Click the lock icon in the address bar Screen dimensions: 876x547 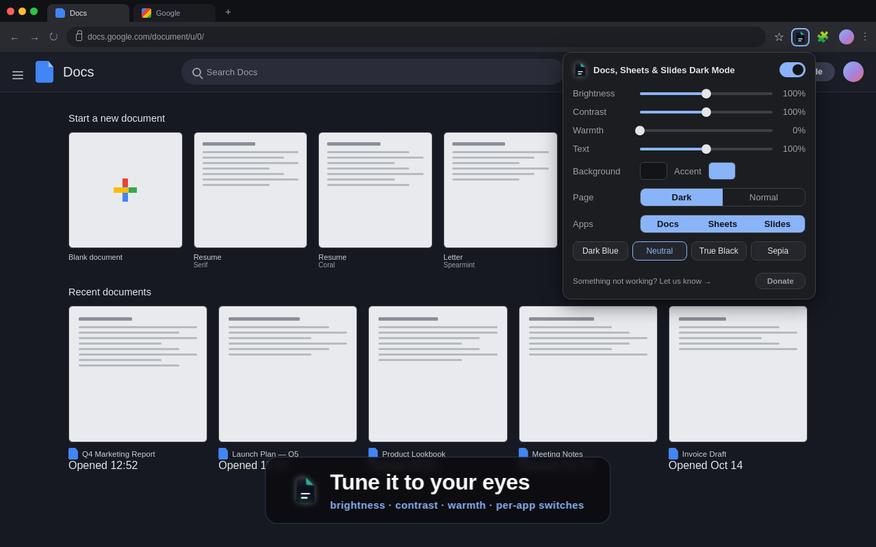[79, 36]
